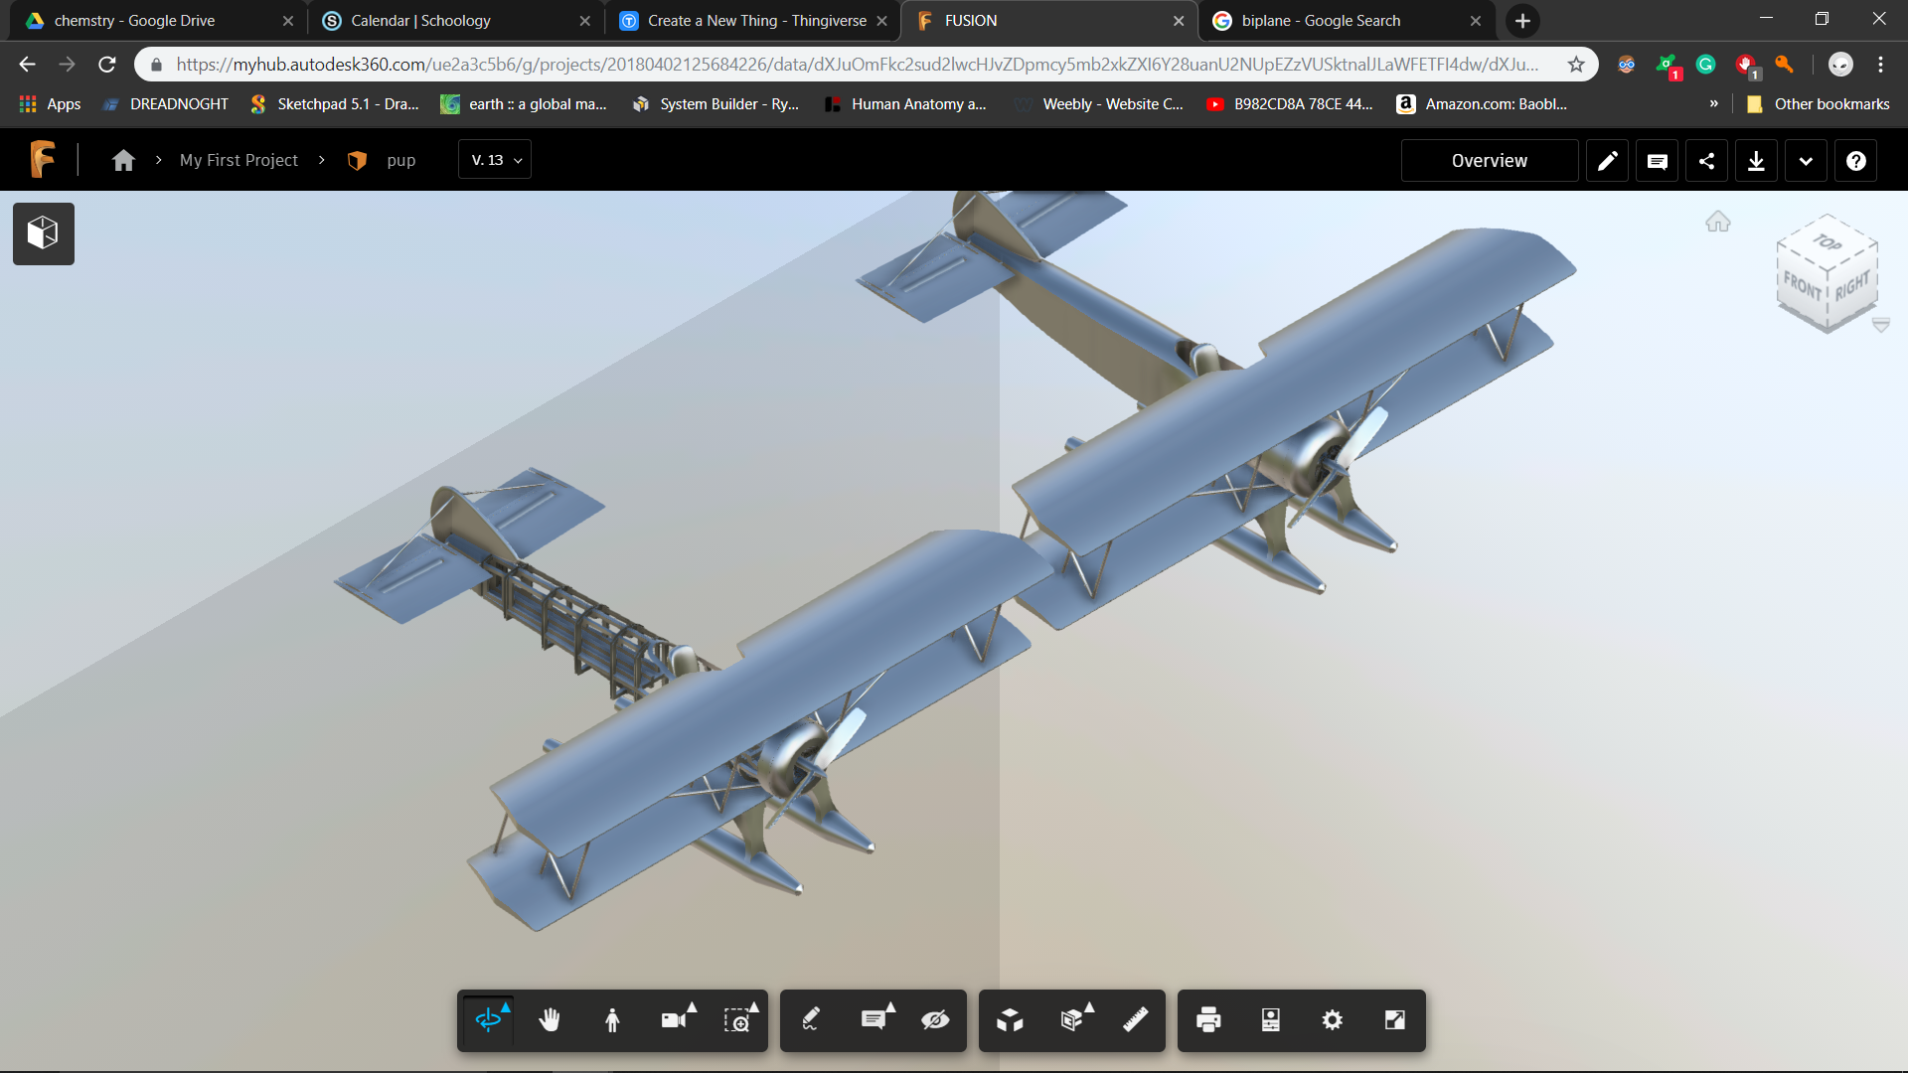
Task: Click the Edit pencil button
Action: point(1607,160)
